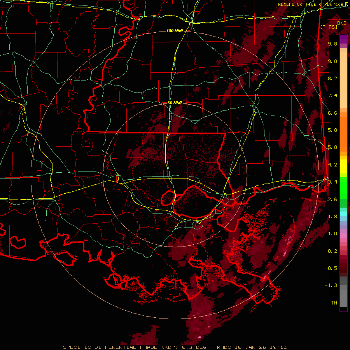
Task: Click the 9.8 value on the color scale
Action: click(332, 44)
